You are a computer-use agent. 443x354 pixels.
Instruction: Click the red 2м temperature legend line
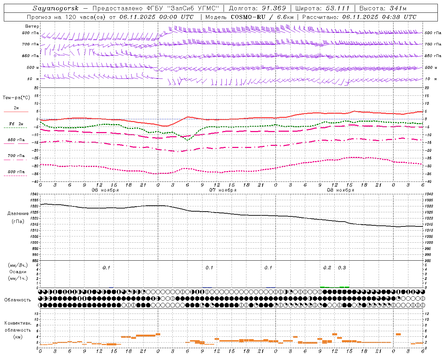[16, 112]
